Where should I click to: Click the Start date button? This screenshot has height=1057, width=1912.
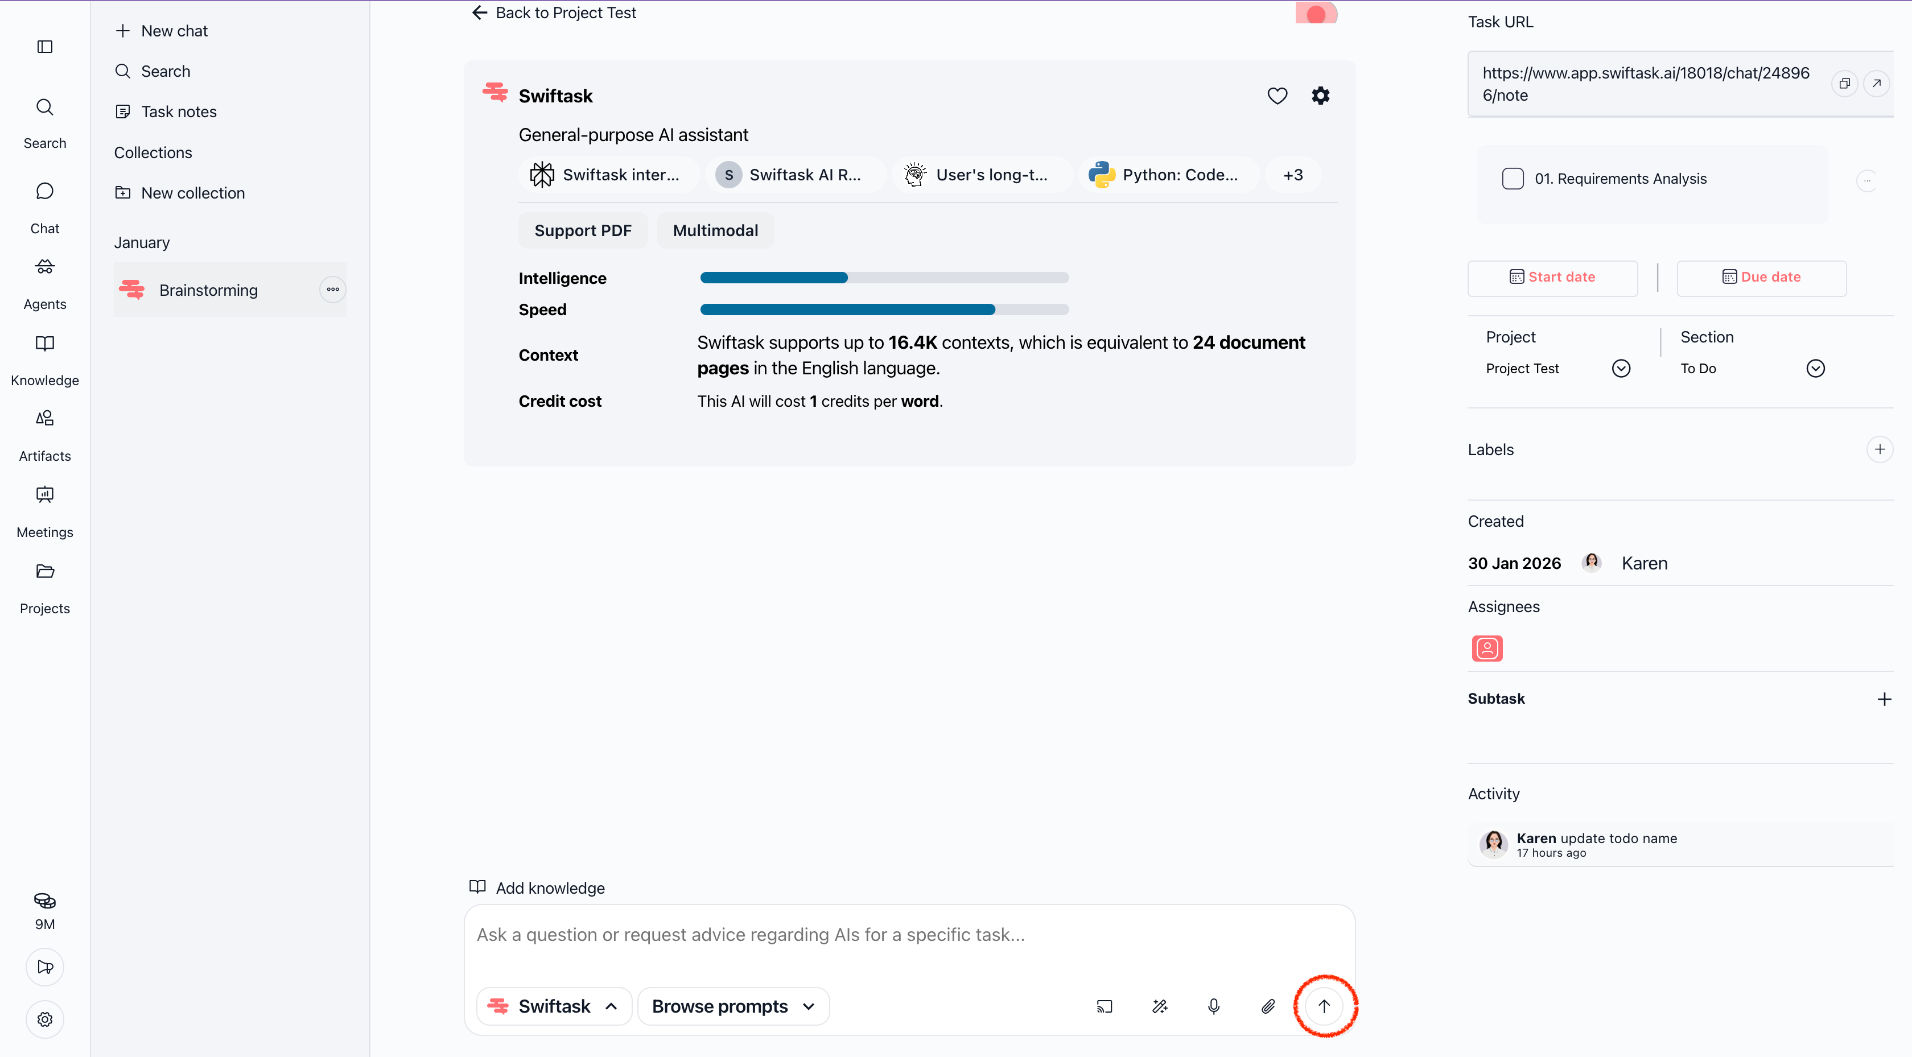[1552, 277]
